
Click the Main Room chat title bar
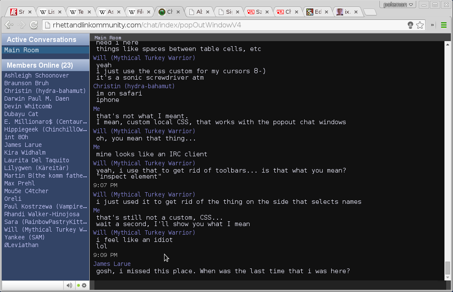(x=270, y=38)
